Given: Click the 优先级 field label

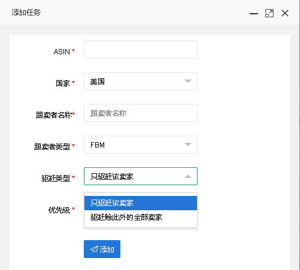Looking at the screenshot, I should (x=59, y=210).
